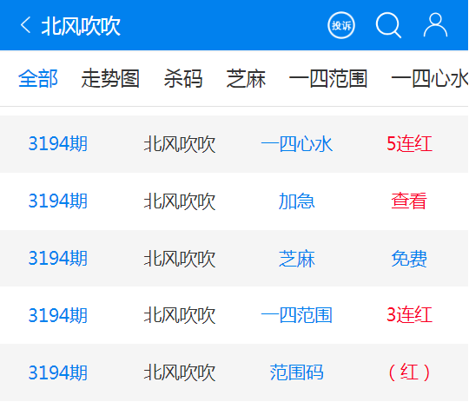
Task: Open the 芝麻 tab
Action: (x=246, y=79)
